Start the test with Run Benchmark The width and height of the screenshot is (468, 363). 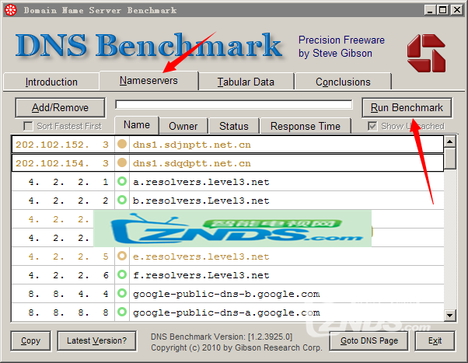pos(407,107)
